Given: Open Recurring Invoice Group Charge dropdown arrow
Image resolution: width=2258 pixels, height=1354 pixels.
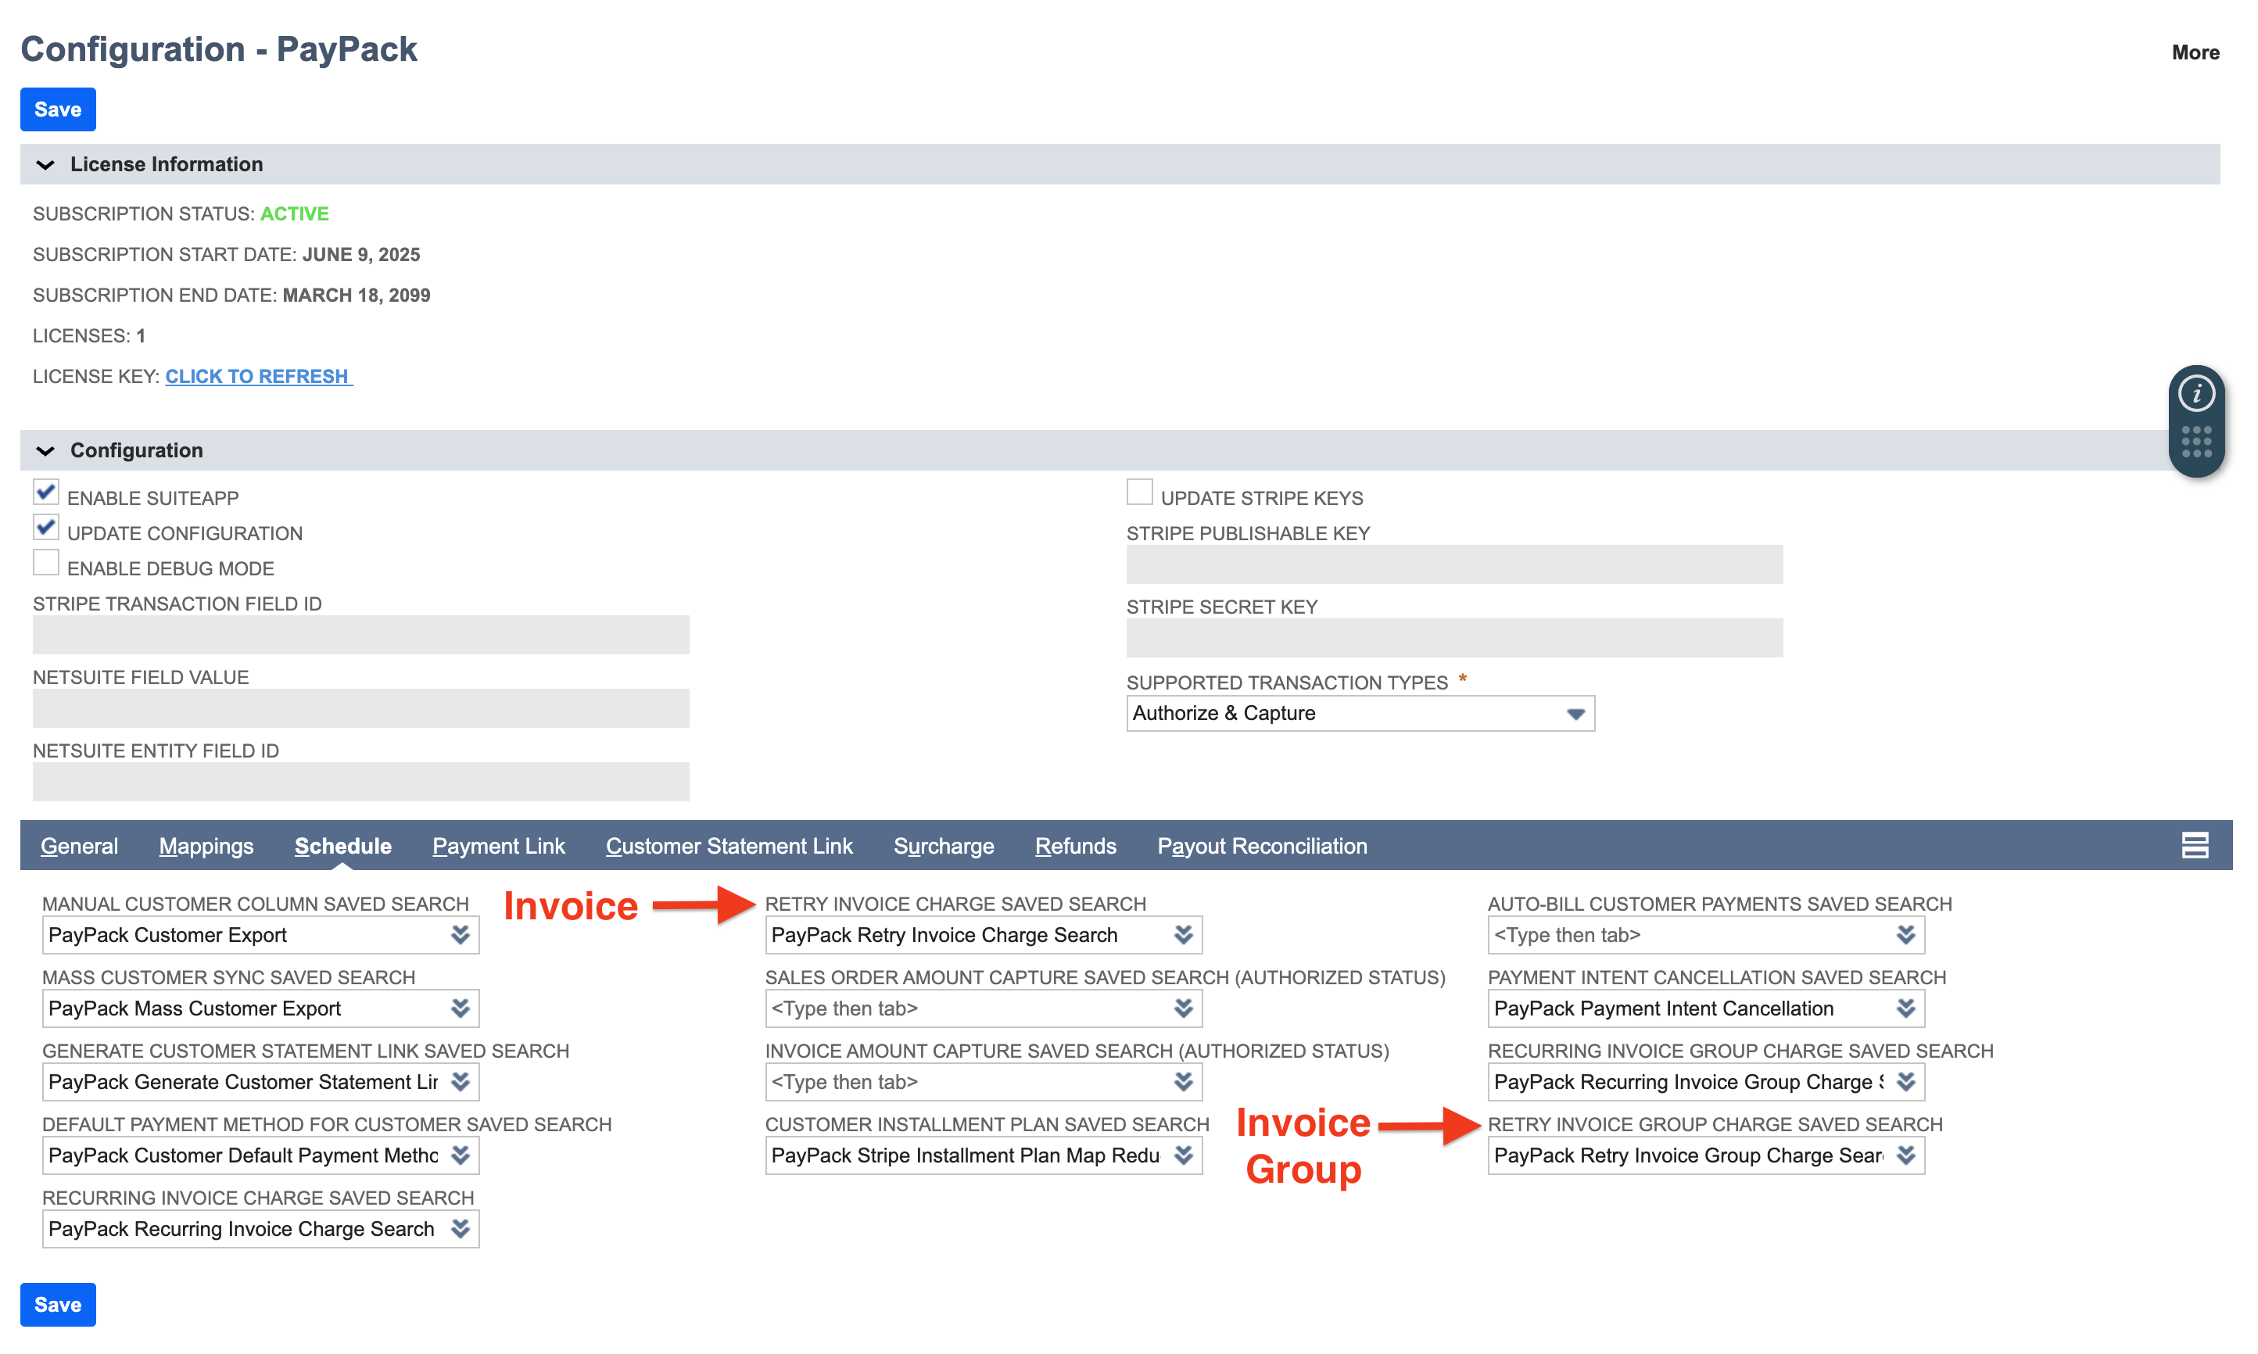Looking at the screenshot, I should click(x=1906, y=1081).
